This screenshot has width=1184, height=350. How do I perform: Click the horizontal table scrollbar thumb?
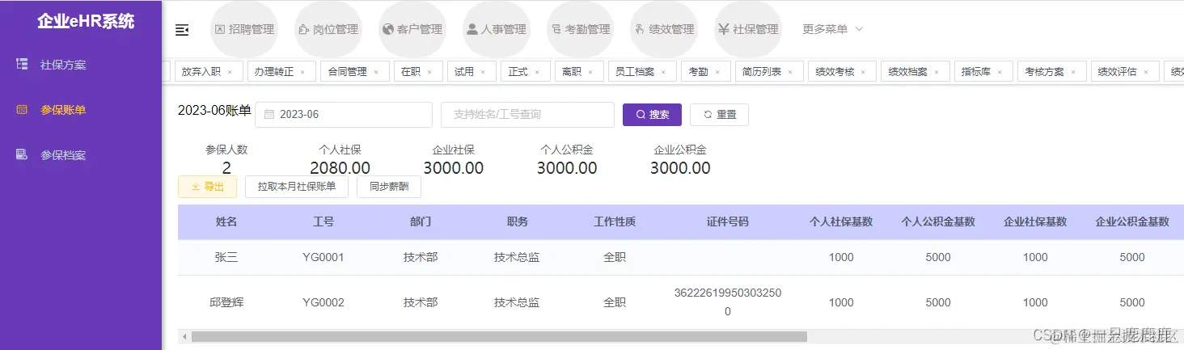pyautogui.click(x=499, y=336)
